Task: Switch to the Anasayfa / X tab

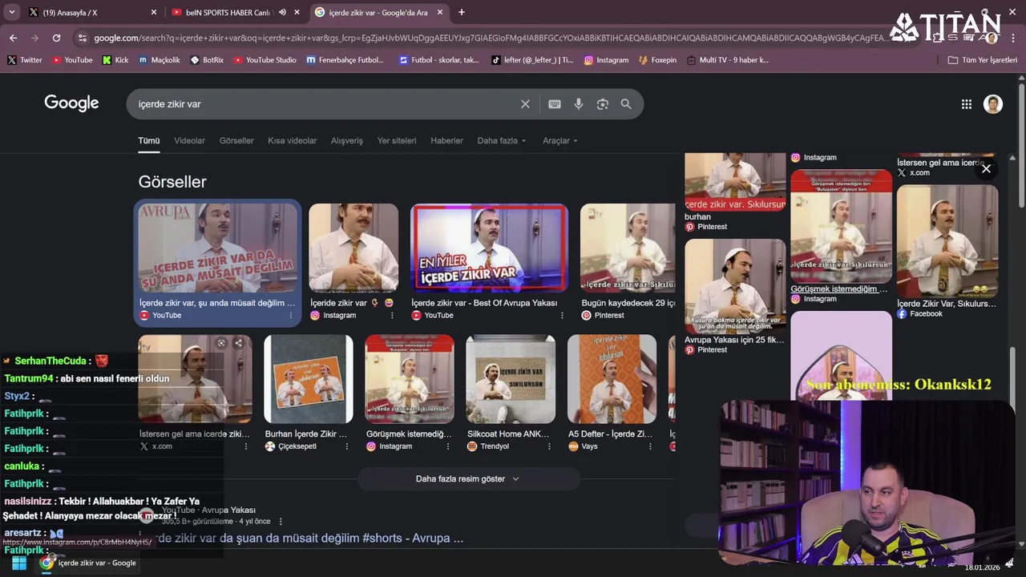Action: (x=92, y=12)
